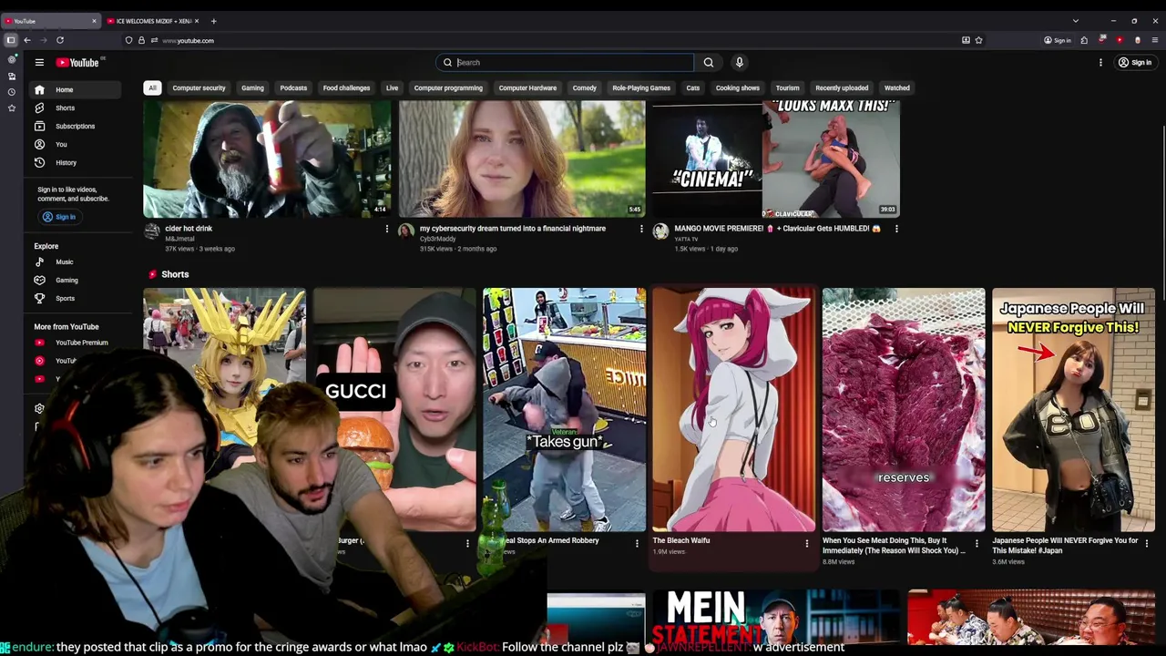The height and width of the screenshot is (656, 1166).
Task: Start voice search with the microphone icon
Action: pos(739,62)
